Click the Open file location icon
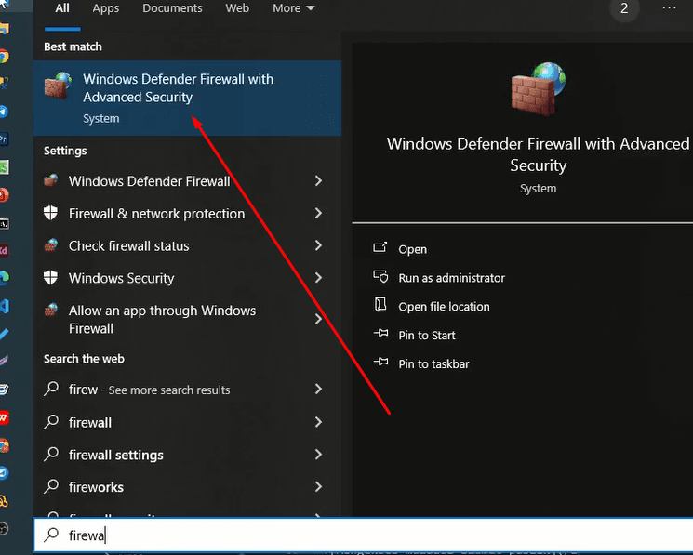The width and height of the screenshot is (693, 555). [x=380, y=306]
